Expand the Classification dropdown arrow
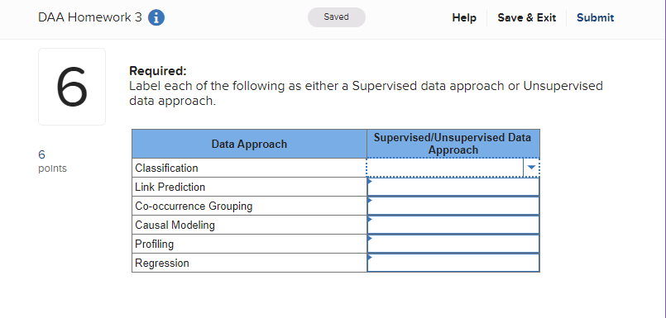Image resolution: width=666 pixels, height=318 pixels. [x=531, y=168]
